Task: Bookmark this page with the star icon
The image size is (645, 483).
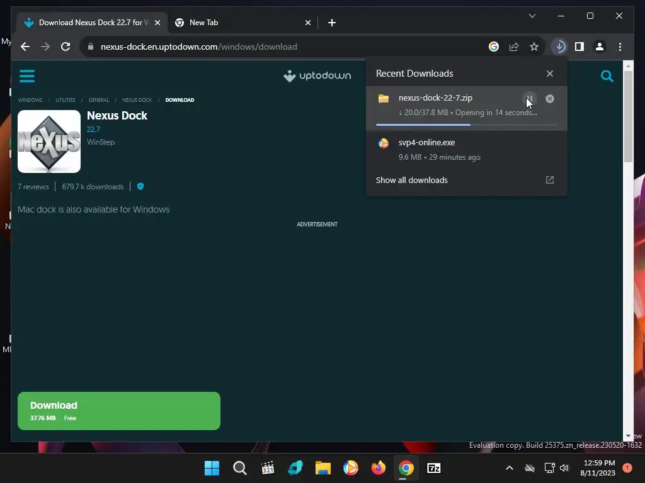Action: tap(534, 47)
